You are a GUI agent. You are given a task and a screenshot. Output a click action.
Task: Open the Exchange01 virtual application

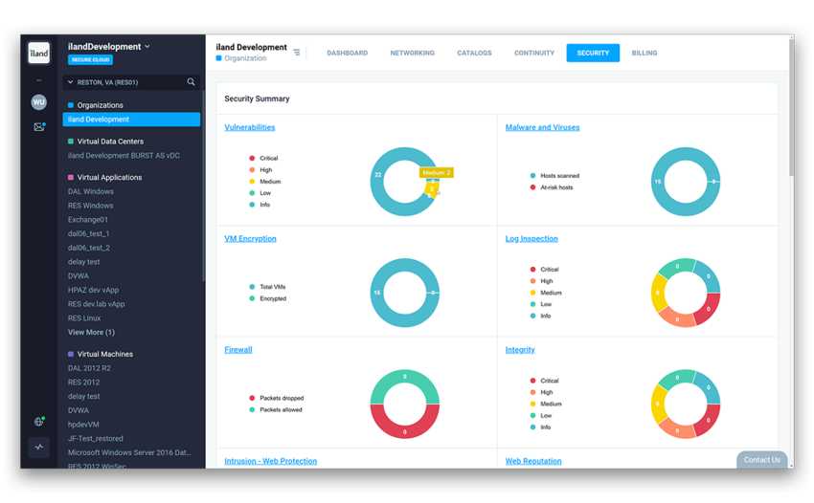pos(88,219)
